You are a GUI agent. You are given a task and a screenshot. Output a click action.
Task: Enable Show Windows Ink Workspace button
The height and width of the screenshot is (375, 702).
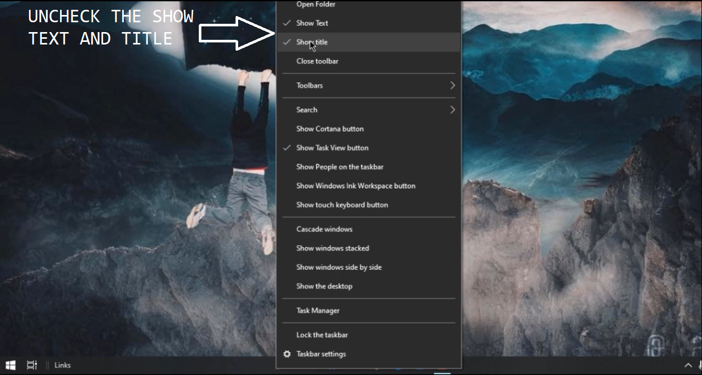(369, 186)
